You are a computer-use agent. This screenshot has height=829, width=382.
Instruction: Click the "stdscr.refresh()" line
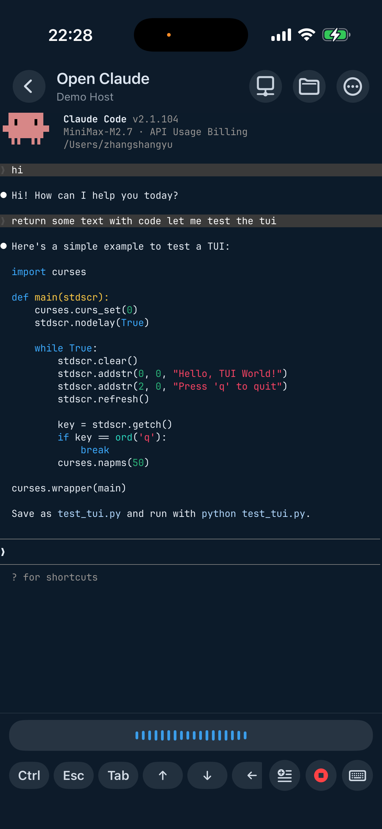pyautogui.click(x=103, y=399)
